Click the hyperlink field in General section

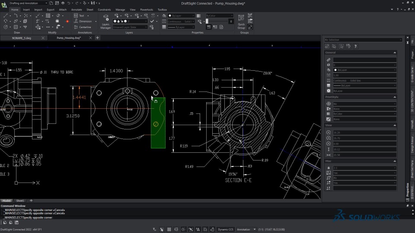click(x=365, y=60)
